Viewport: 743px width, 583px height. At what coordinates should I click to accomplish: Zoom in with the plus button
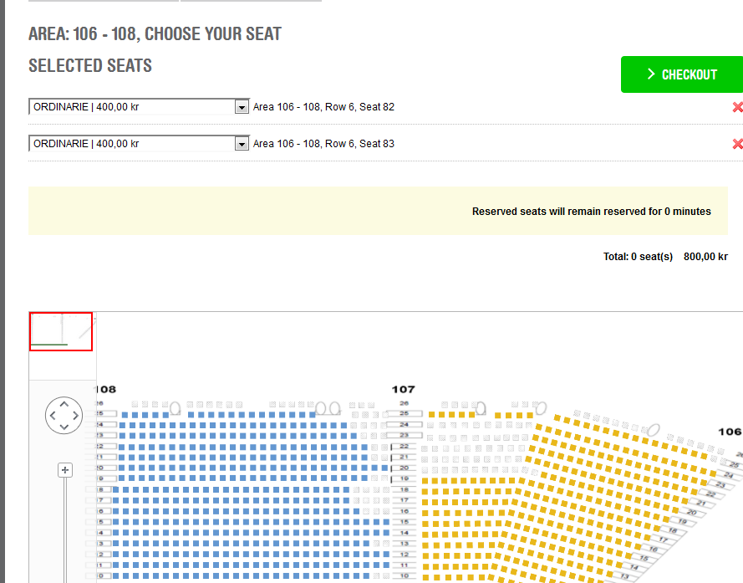pos(65,470)
